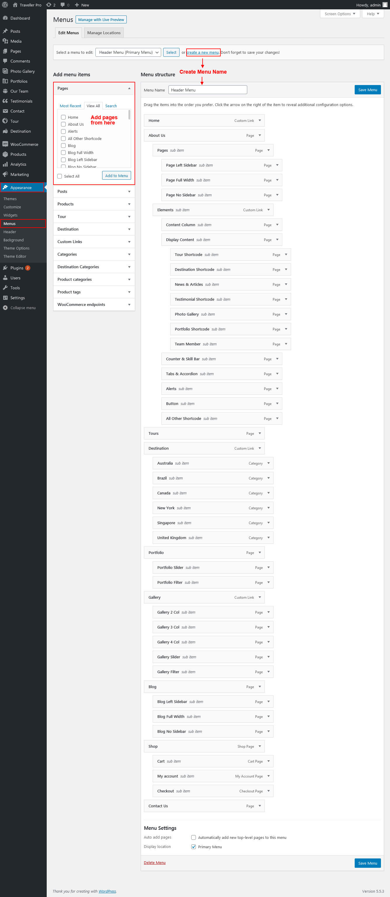Click the updates icon in admin bar
This screenshot has width=390, height=897.
(49, 5)
